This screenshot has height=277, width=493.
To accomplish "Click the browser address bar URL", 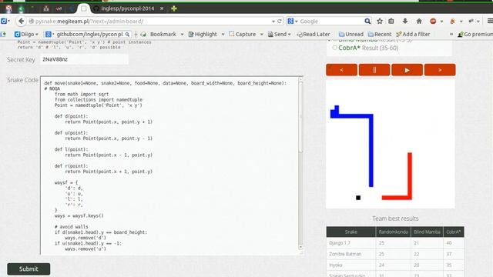I will (x=152, y=22).
